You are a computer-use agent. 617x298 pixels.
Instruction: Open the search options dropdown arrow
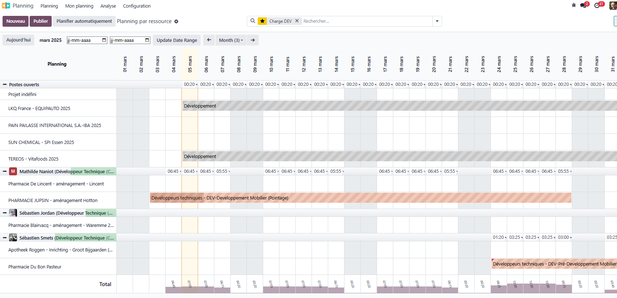coord(437,21)
